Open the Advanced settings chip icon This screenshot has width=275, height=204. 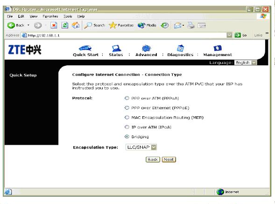(x=146, y=48)
